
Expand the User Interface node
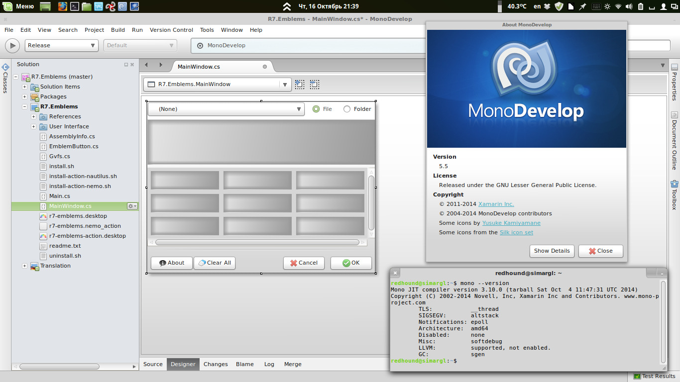(x=33, y=126)
